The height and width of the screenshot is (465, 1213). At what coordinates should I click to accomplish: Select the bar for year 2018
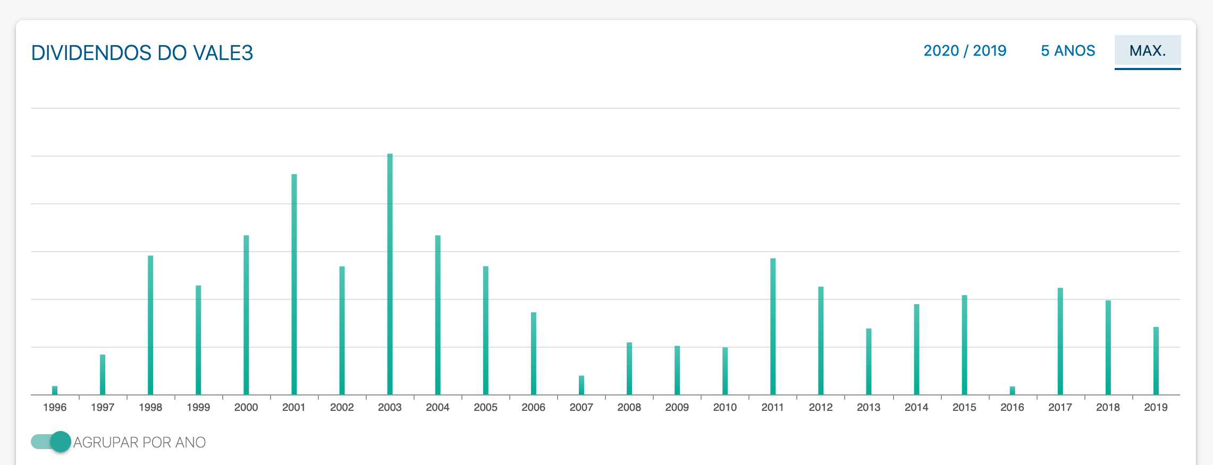click(1108, 348)
